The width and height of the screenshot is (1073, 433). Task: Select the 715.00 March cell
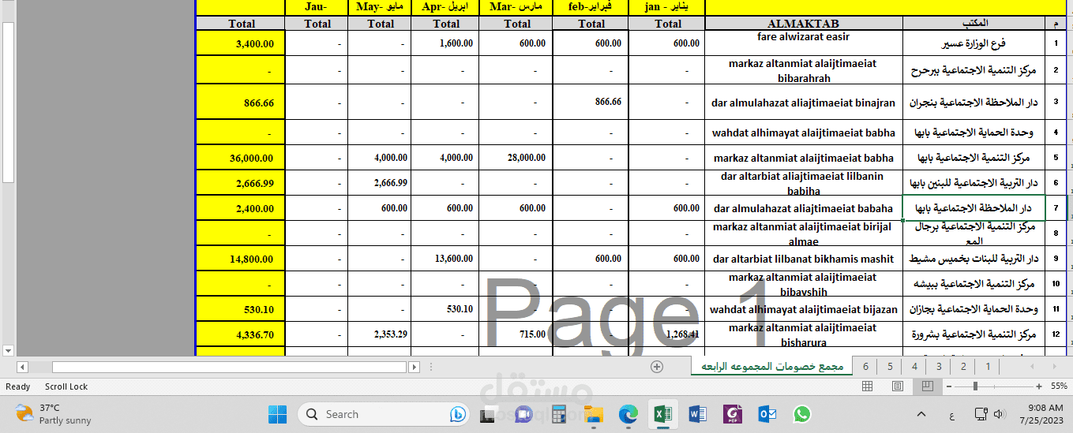(517, 334)
